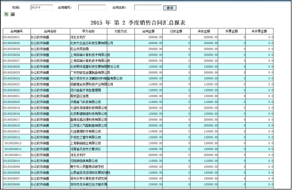Select contract number 20150526024

[12, 78]
